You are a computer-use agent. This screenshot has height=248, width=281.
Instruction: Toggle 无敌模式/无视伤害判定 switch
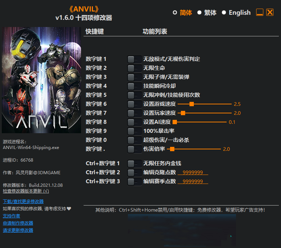click(134, 59)
